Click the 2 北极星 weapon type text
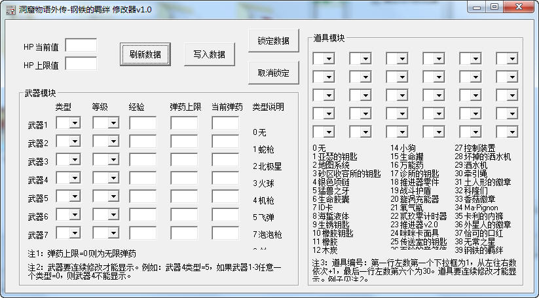Image resolution: width=539 pixels, height=298 pixels. point(267,166)
